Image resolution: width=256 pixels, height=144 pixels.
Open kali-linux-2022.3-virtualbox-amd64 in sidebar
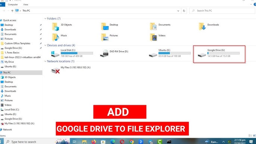tap(22, 57)
